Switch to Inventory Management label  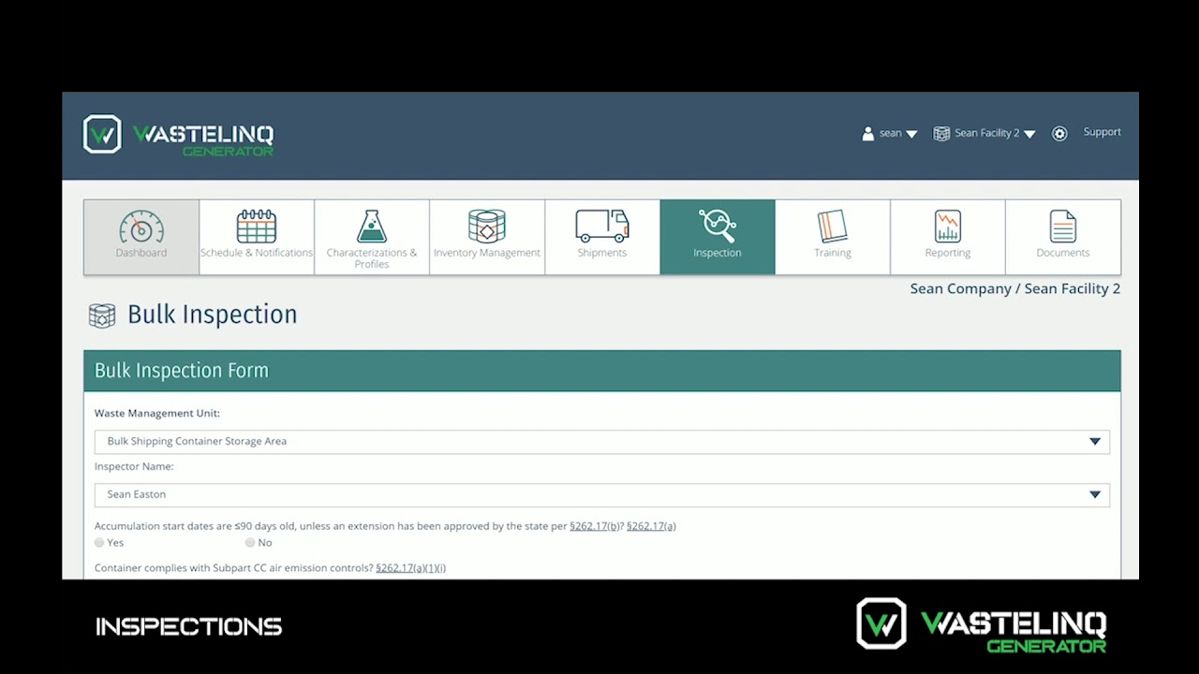487,253
